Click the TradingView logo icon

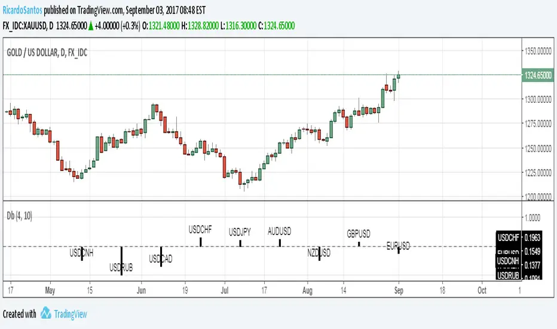point(47,313)
